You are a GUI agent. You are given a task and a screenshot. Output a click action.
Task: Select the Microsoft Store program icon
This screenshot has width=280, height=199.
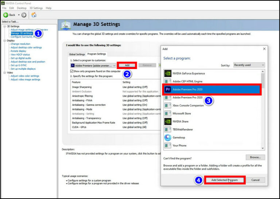click(168, 114)
